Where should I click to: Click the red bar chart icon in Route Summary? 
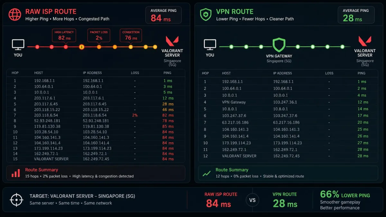[15, 173]
